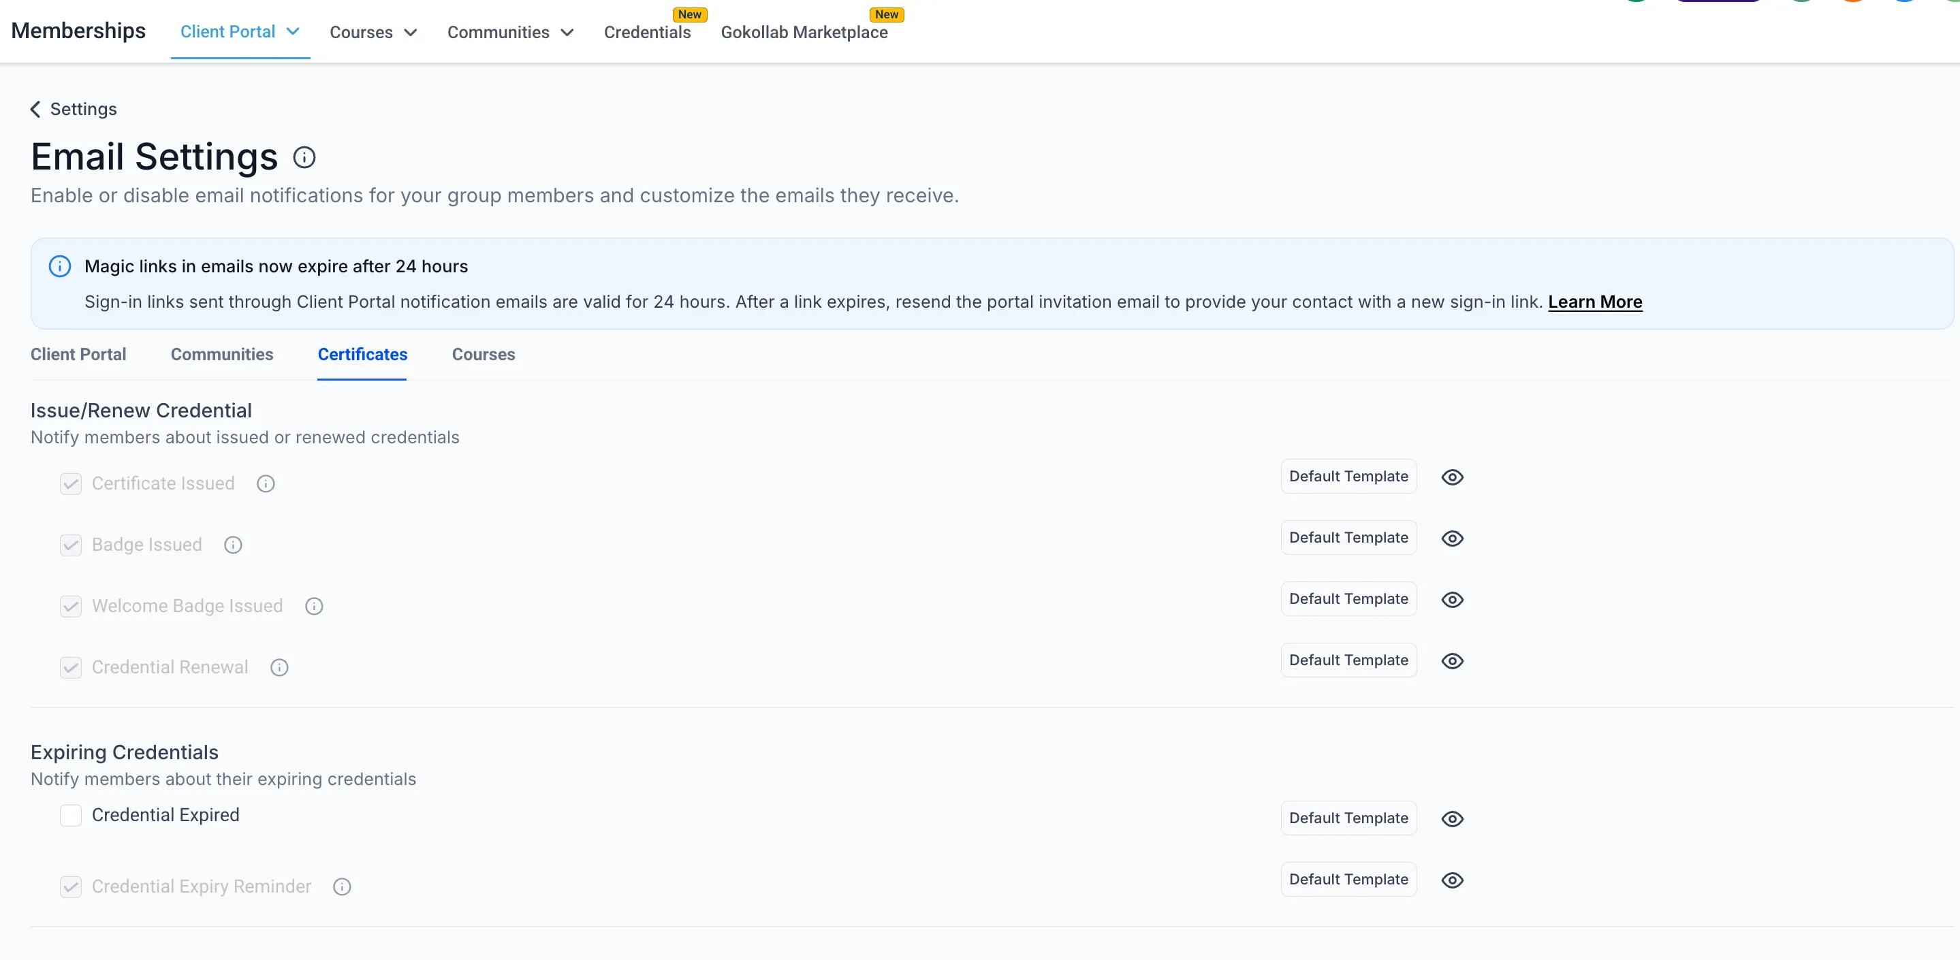Open Gokollab Marketplace in top navigation
Viewport: 1960px width, 960px height.
[x=804, y=33]
